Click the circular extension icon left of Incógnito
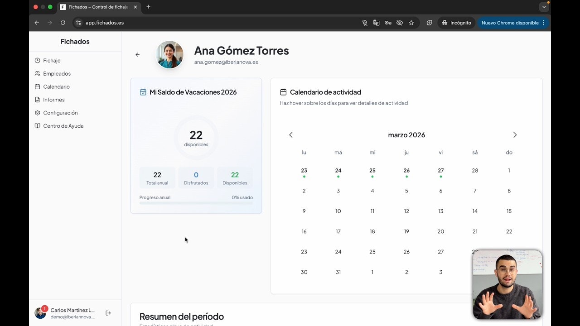Image resolution: width=580 pixels, height=326 pixels. tap(429, 23)
